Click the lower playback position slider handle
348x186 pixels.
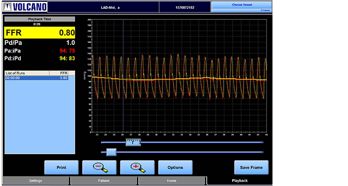click(x=111, y=152)
